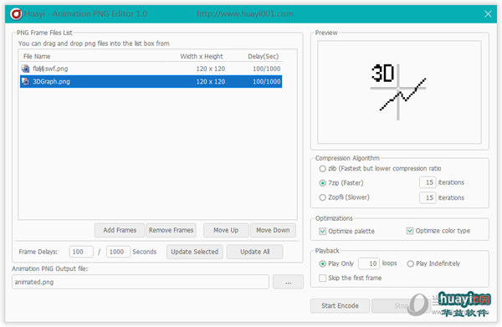Click the Huayi app logo icon in title bar

pos(16,13)
